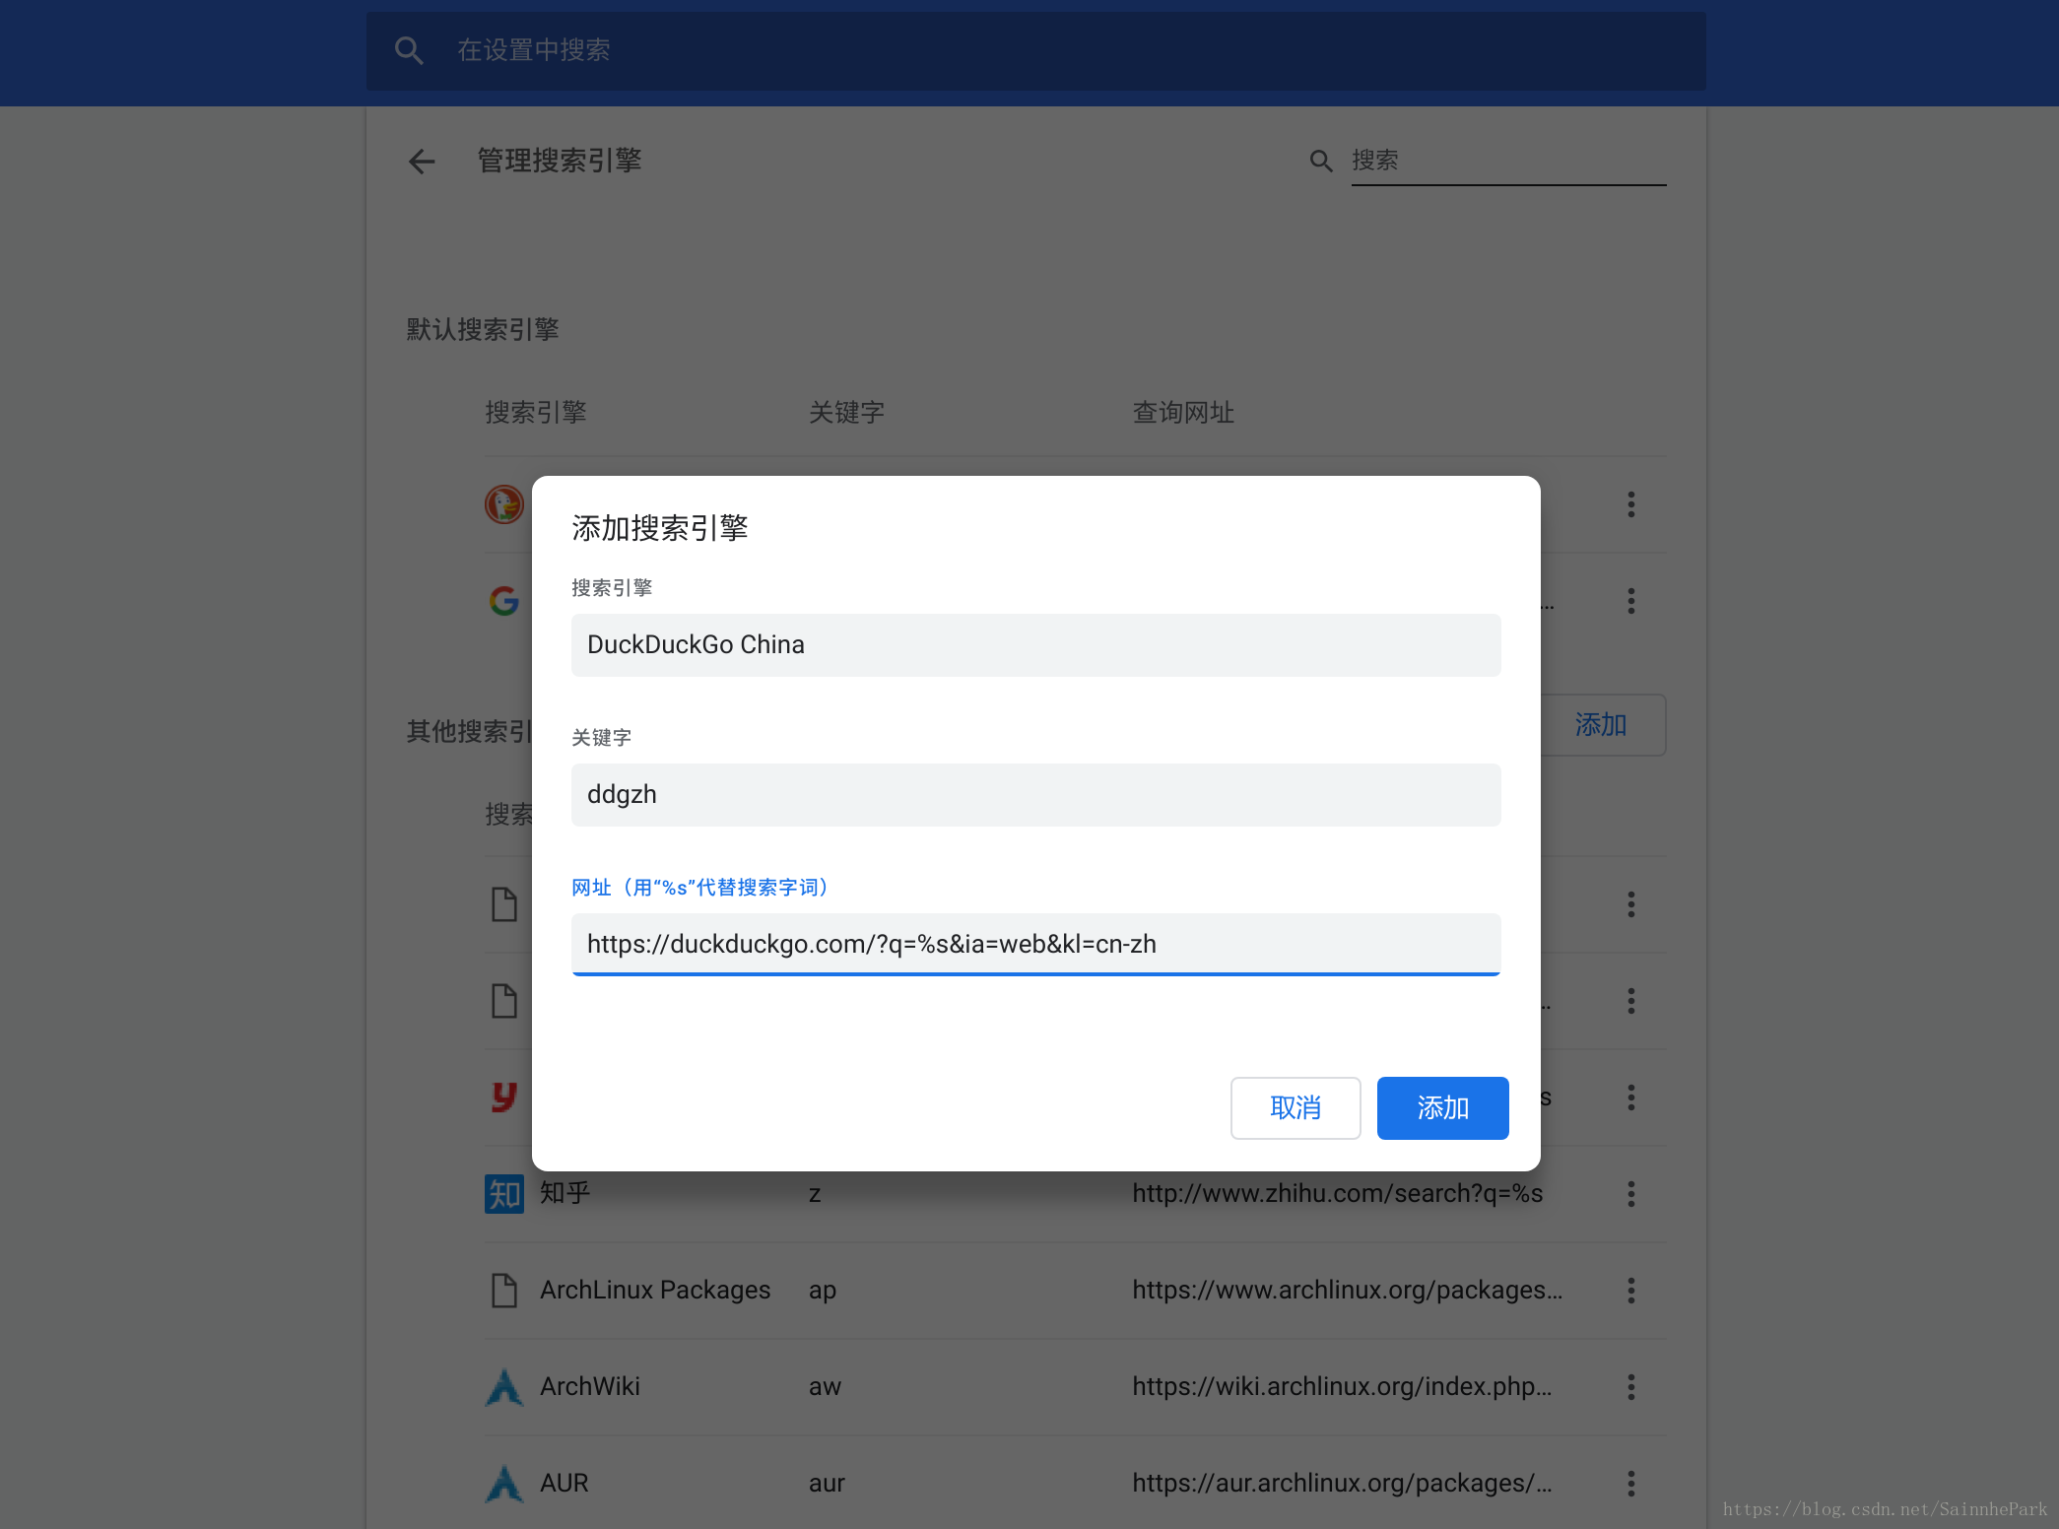This screenshot has height=1529, width=2059.
Task: Click the AUR logo icon
Action: [504, 1484]
